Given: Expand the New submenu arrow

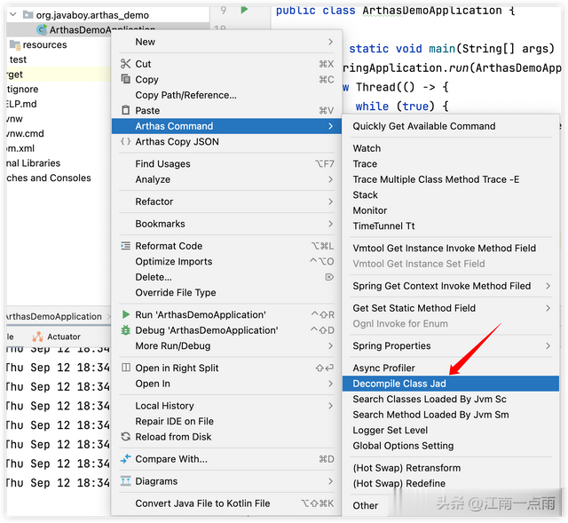Looking at the screenshot, I should (330, 42).
